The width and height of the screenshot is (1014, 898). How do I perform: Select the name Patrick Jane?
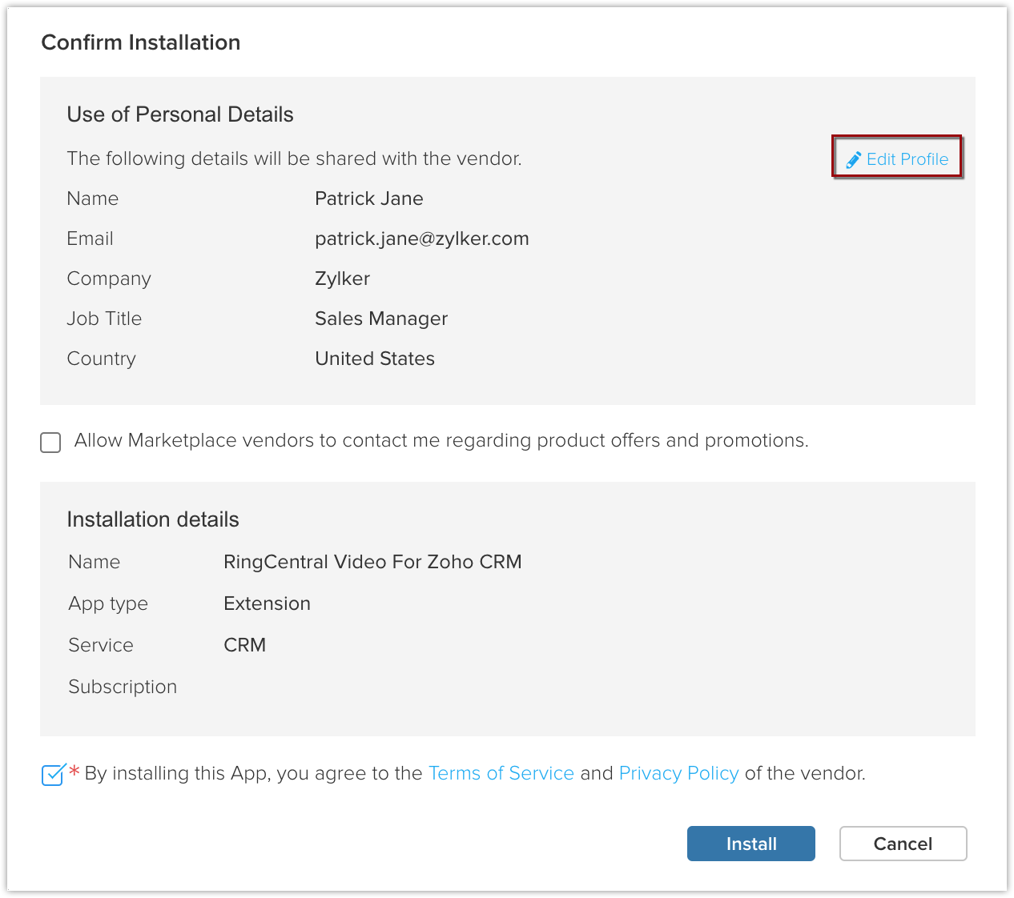369,198
